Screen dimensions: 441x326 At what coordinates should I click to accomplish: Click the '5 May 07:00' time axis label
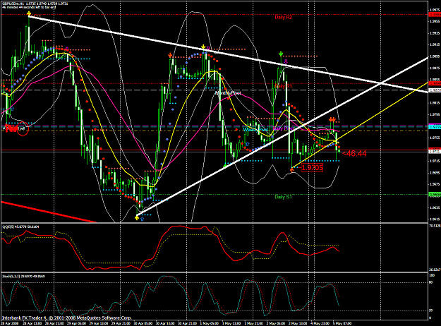pos(342,323)
